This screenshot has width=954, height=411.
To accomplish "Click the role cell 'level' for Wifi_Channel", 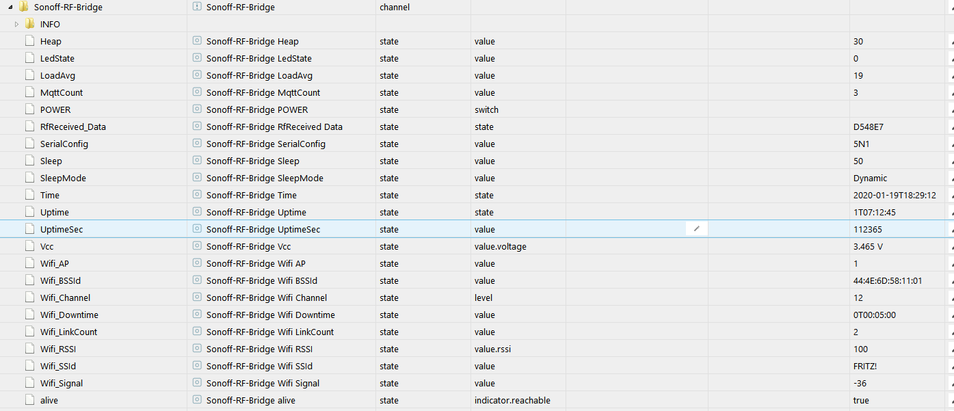I will 483,297.
